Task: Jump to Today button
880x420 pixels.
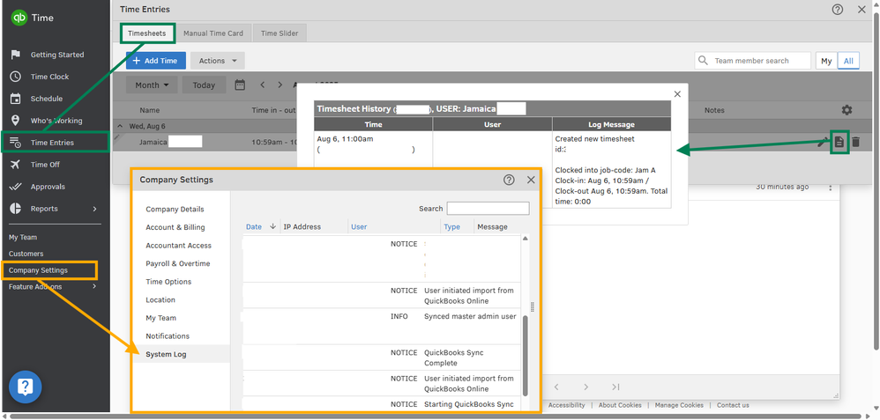Action: coord(204,85)
